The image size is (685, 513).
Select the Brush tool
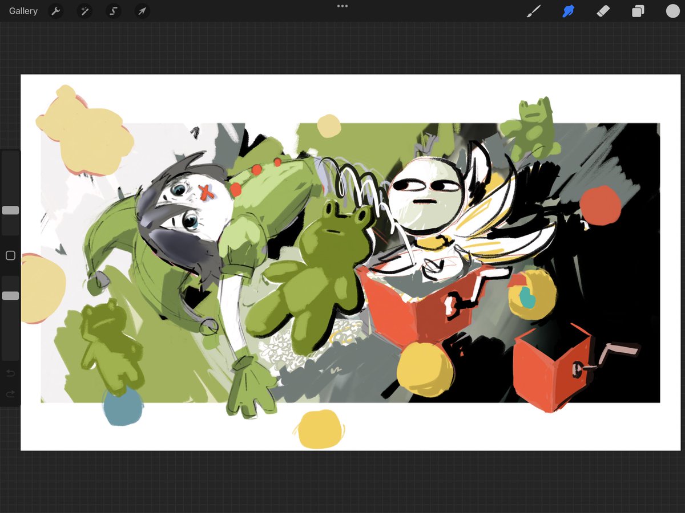[533, 11]
